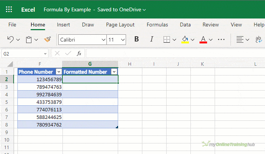Click the Paste clipboard icon
265x154 pixels.
coord(29,40)
